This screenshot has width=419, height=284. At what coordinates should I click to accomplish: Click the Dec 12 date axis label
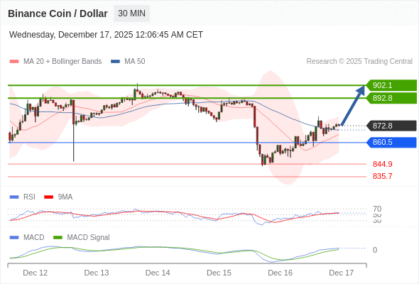click(36, 273)
